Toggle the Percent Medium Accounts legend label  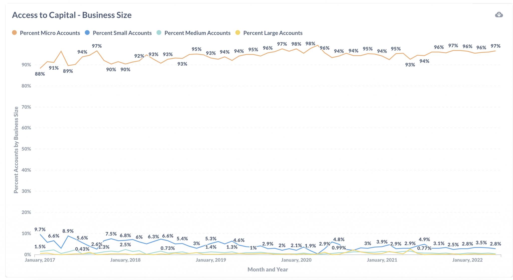pos(197,33)
